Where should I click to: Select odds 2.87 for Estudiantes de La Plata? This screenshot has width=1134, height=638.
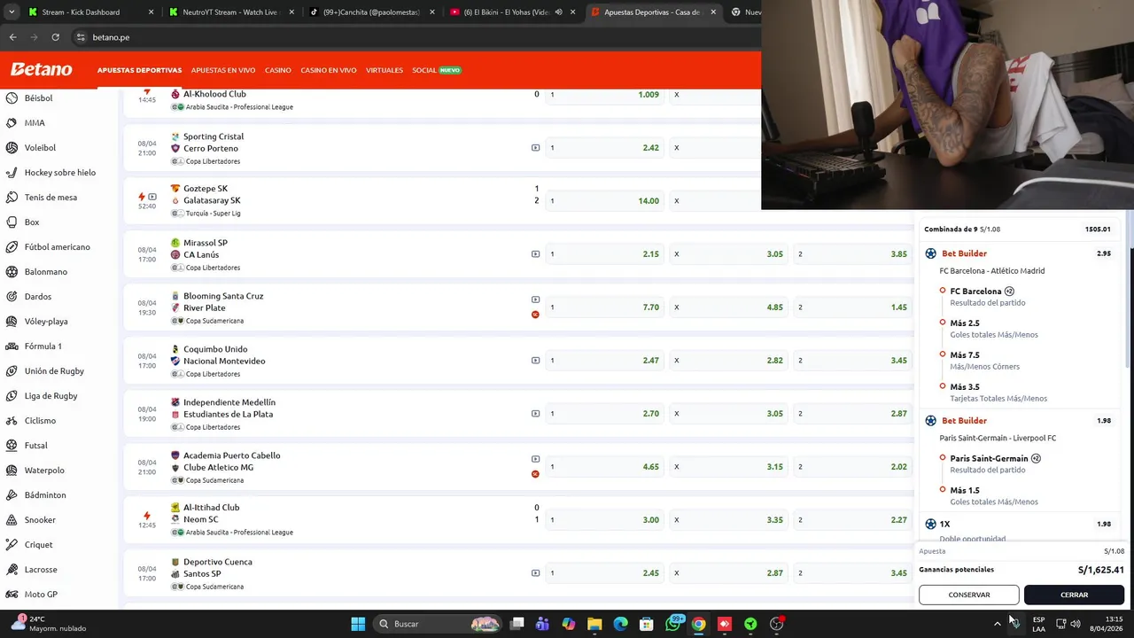(x=851, y=414)
